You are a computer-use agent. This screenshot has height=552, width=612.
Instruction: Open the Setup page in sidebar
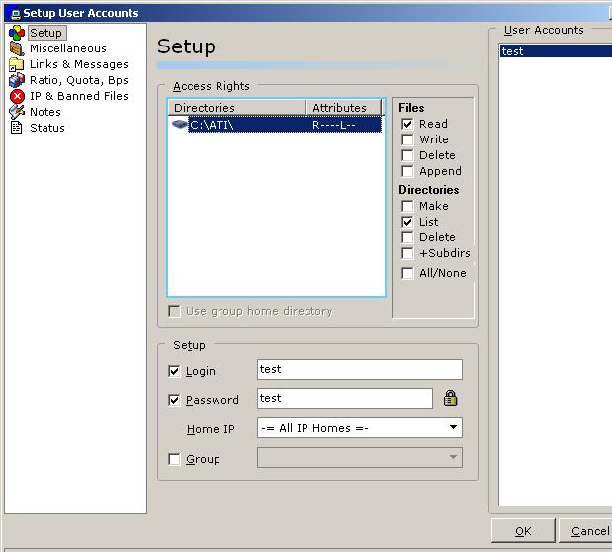click(46, 33)
